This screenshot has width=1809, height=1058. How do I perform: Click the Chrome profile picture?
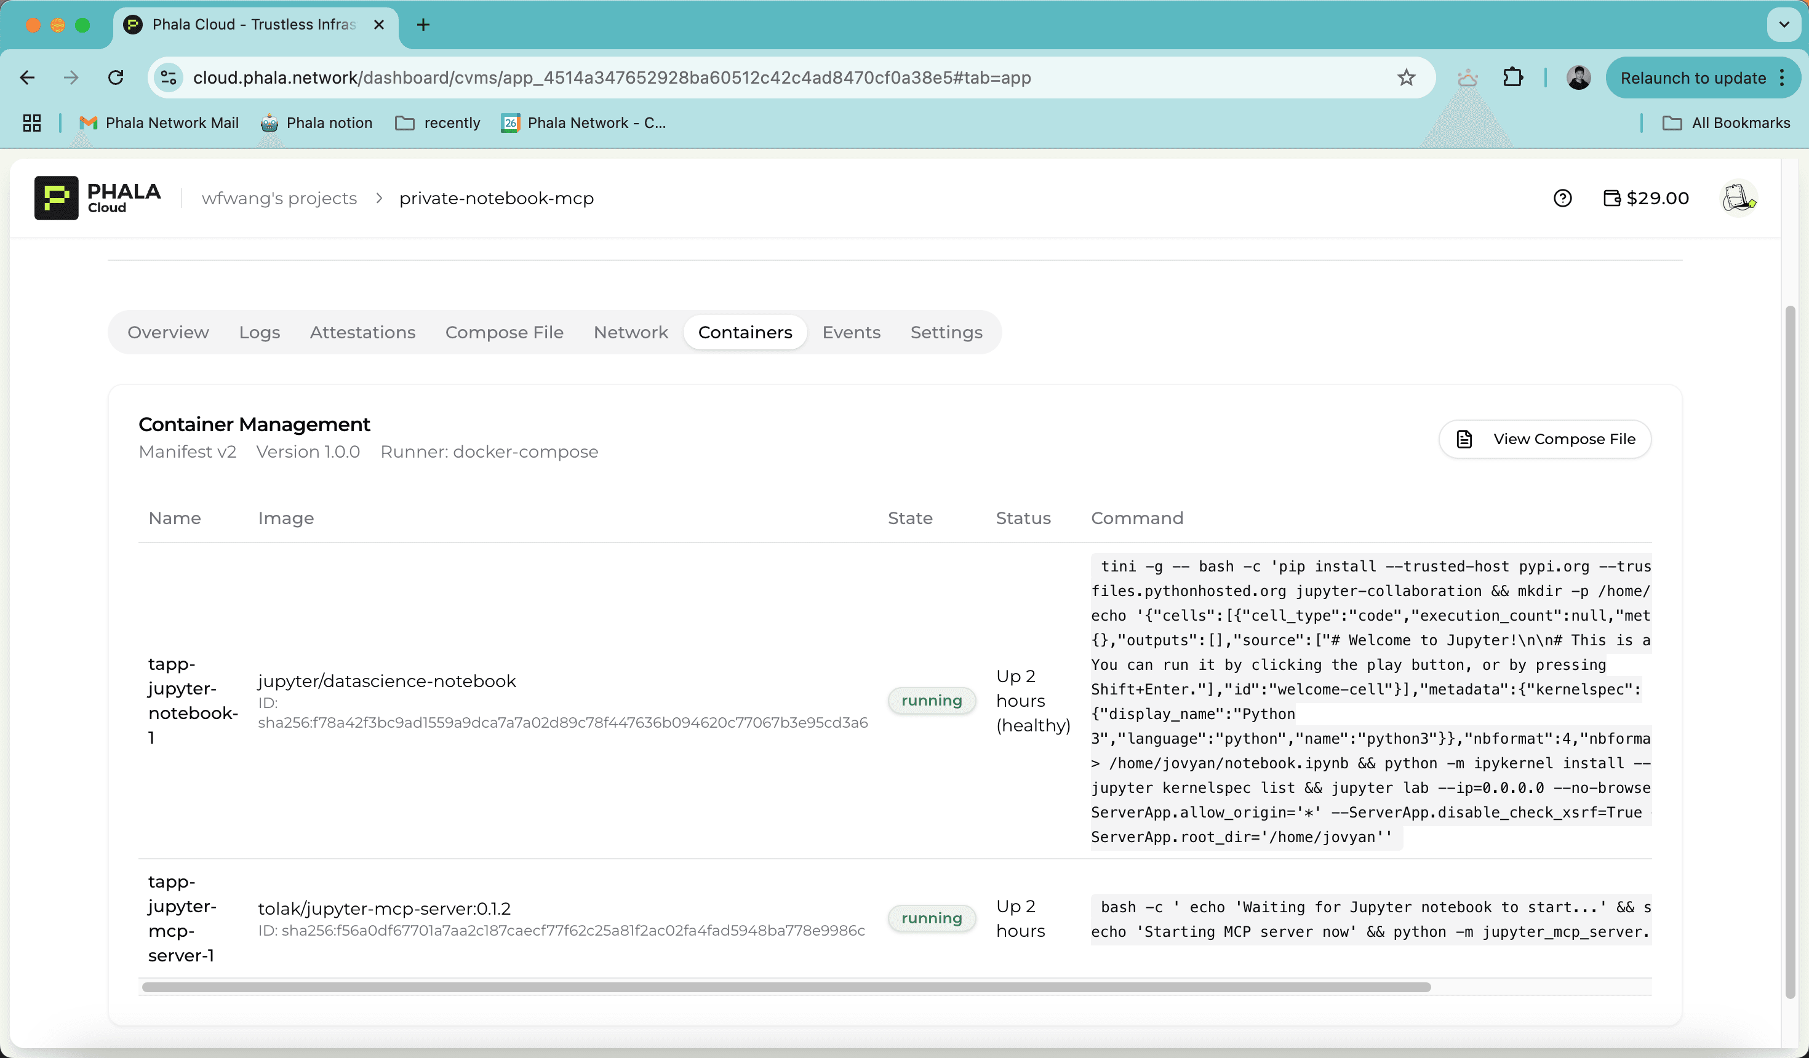pyautogui.click(x=1578, y=78)
